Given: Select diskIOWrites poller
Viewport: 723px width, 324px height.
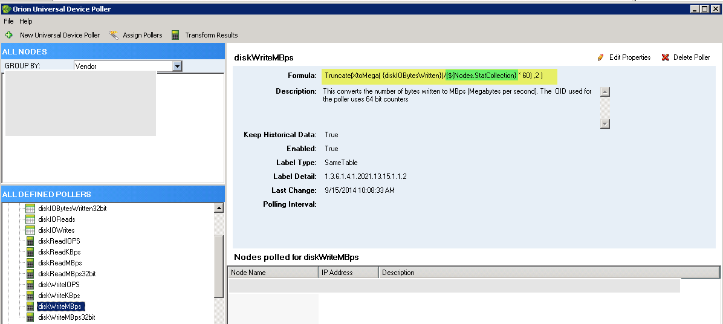Looking at the screenshot, I should (x=56, y=230).
